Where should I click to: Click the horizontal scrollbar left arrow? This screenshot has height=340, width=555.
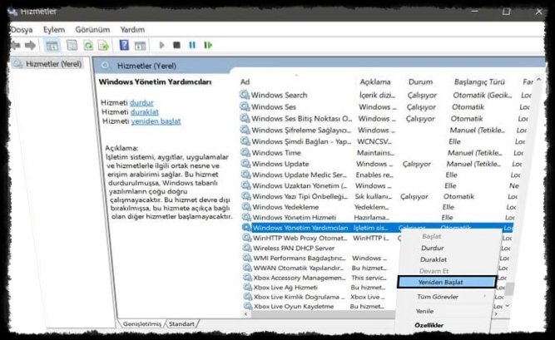(245, 314)
